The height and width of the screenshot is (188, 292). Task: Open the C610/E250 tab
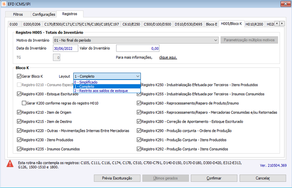131,24
